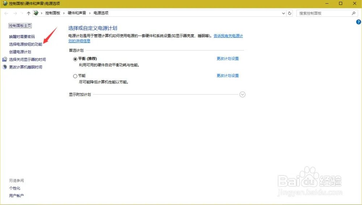
Task: Open recent locations dropdown arrow
Action: 22,13
